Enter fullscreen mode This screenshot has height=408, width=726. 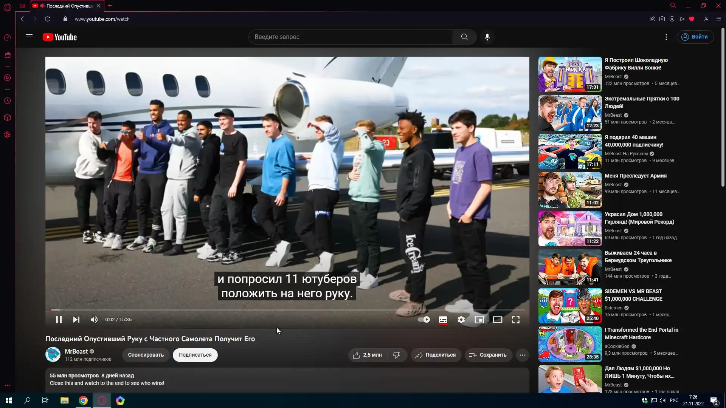(x=515, y=320)
